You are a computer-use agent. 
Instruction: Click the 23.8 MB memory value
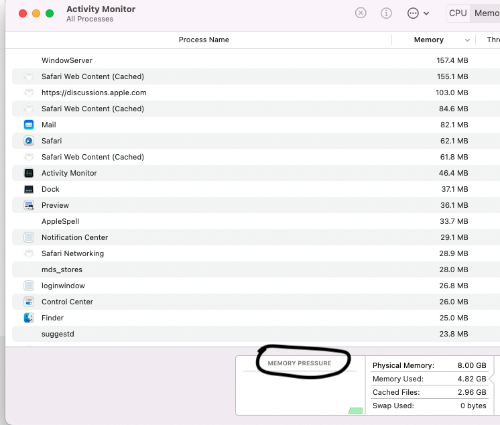(x=454, y=334)
